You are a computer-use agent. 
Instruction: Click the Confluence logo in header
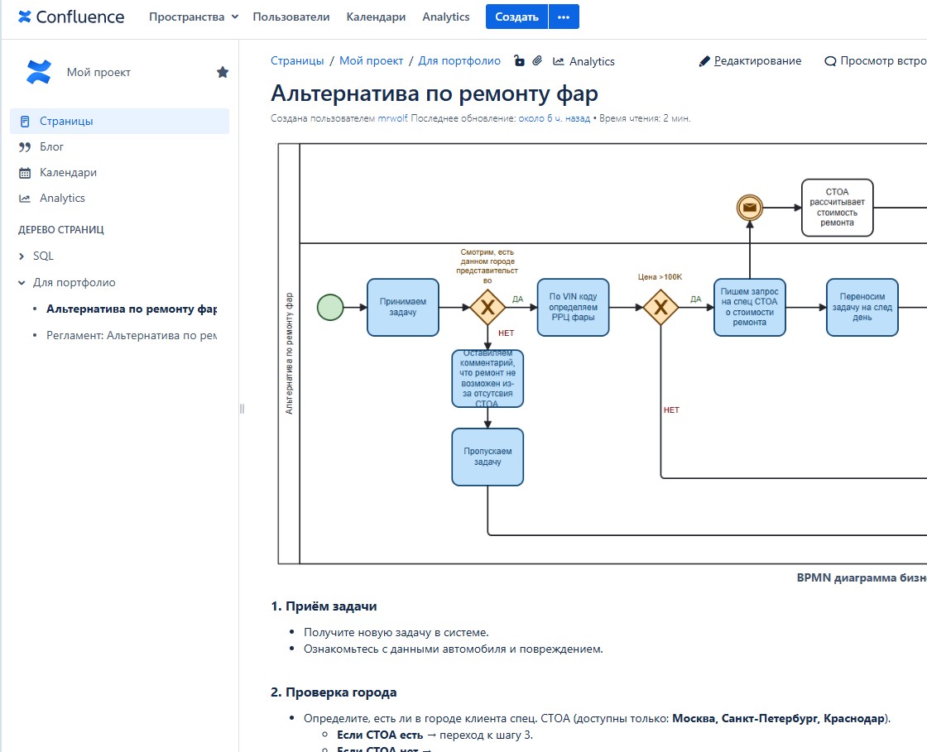71,17
